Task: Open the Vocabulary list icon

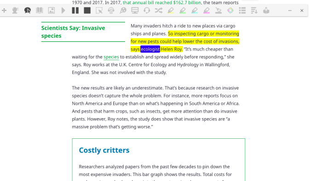Action: click(242, 11)
